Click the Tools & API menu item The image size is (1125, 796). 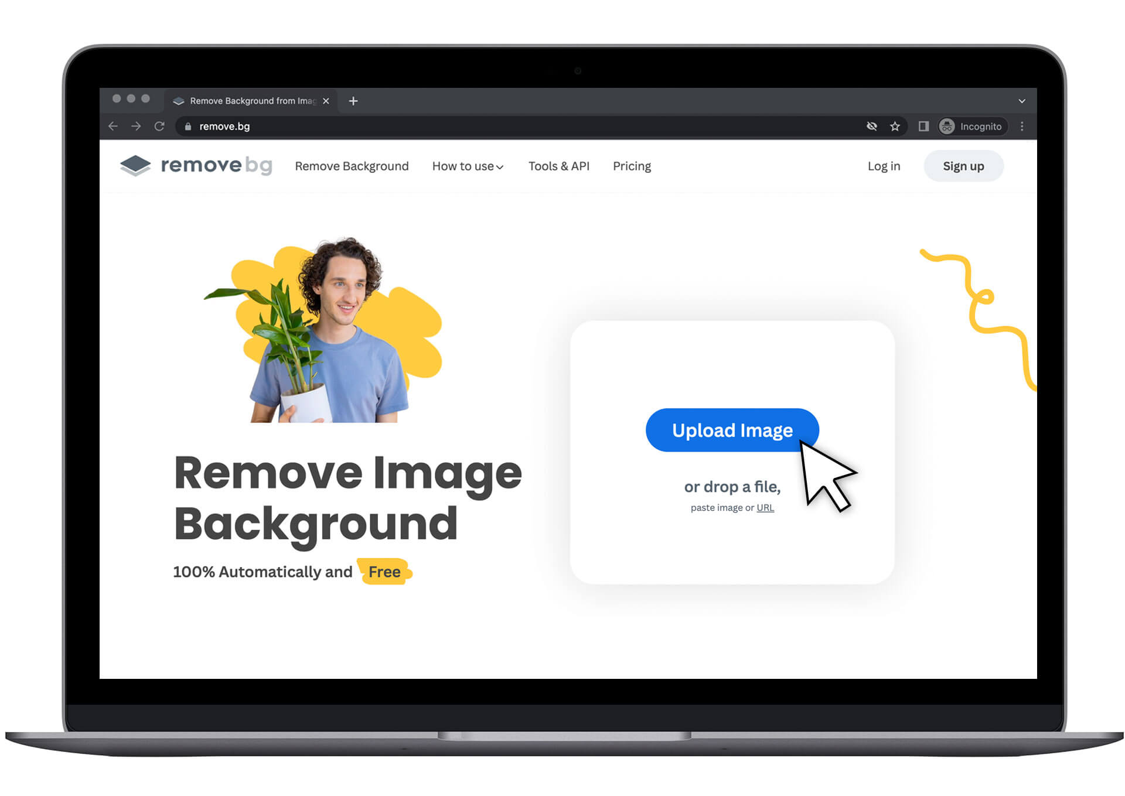pyautogui.click(x=559, y=166)
